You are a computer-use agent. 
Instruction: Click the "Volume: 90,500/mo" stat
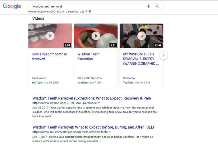pos(38,12)
